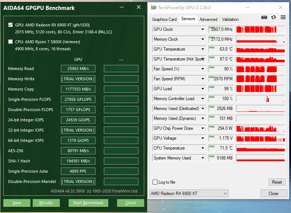Click the CPU Temperature value 71.5 °C
The width and height of the screenshot is (291, 213).
(x=221, y=148)
